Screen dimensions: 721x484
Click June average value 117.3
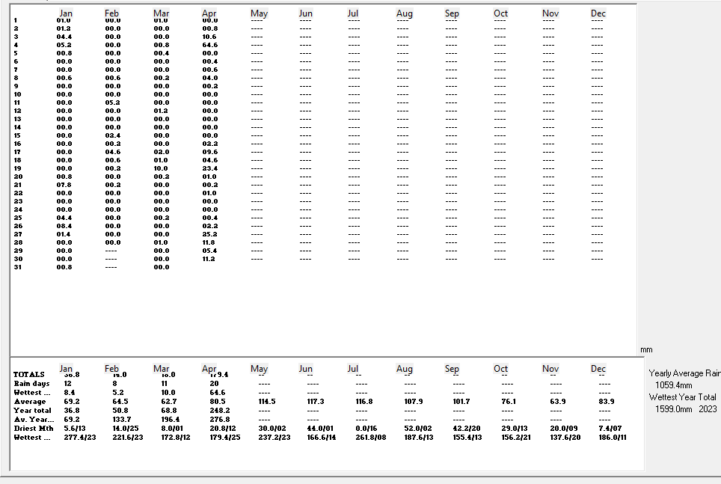[316, 402]
